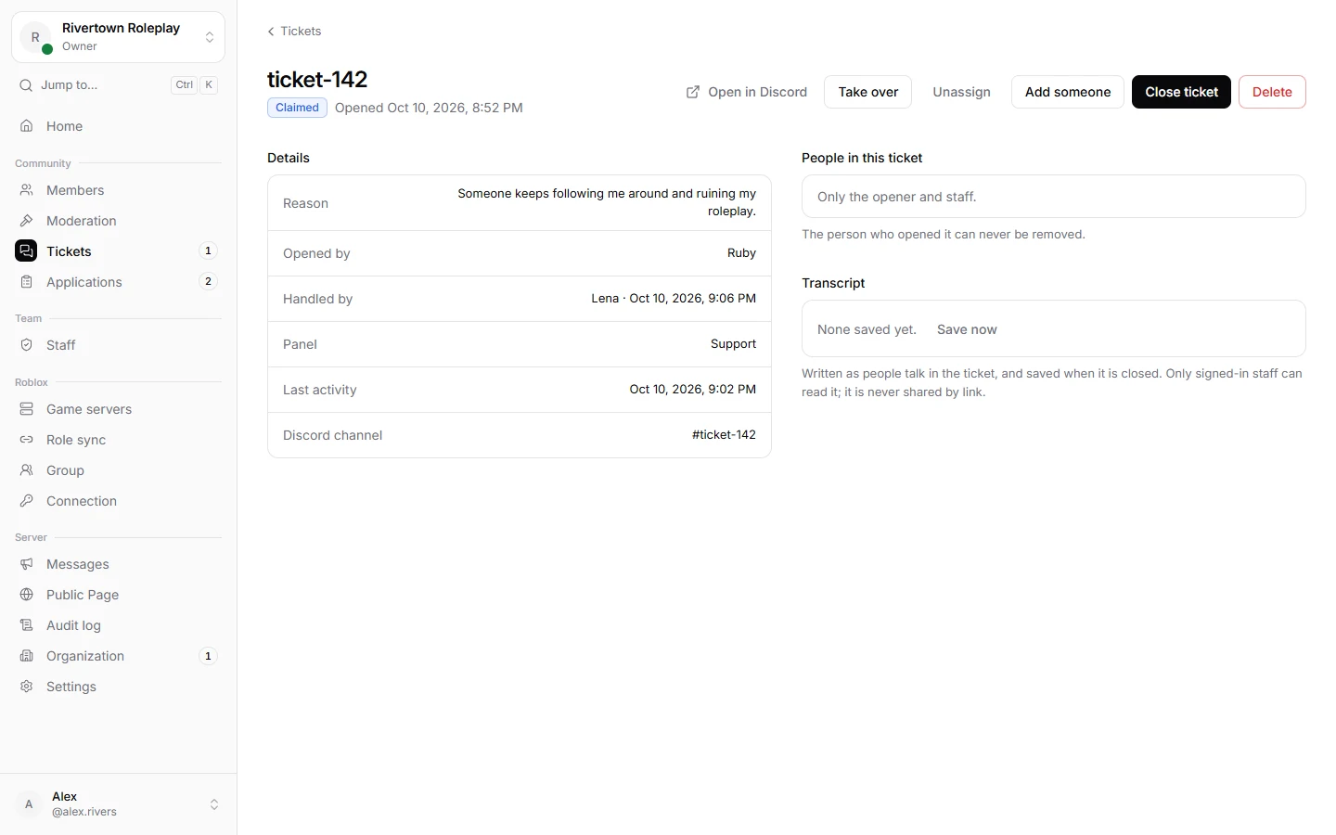The image size is (1336, 835).
Task: Click Save now for transcript
Action: [967, 329]
